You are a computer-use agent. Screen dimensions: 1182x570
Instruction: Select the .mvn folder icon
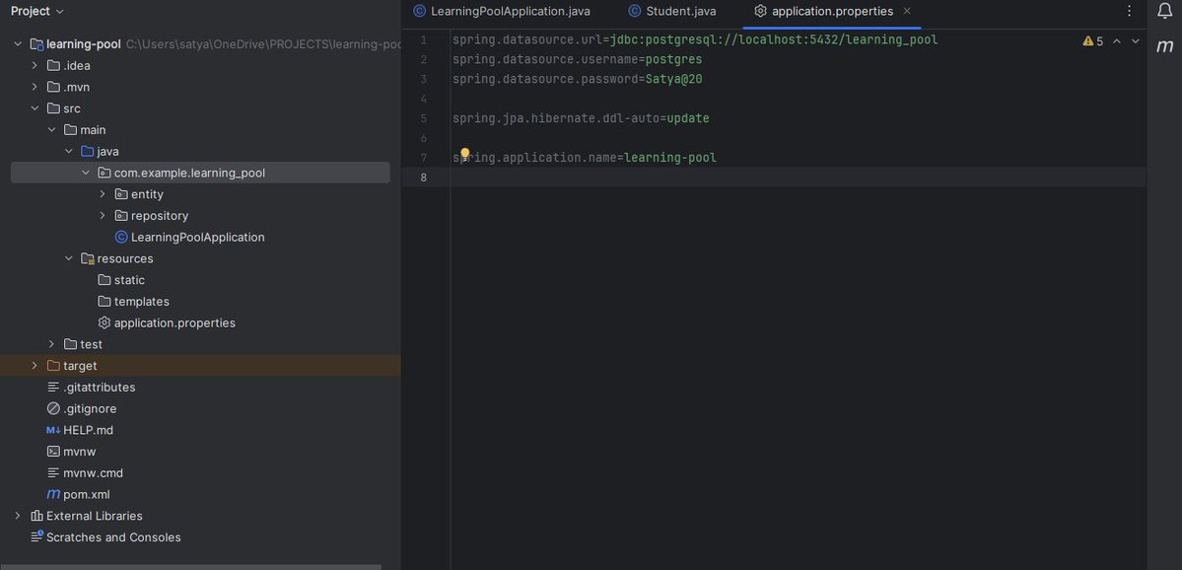coord(53,87)
